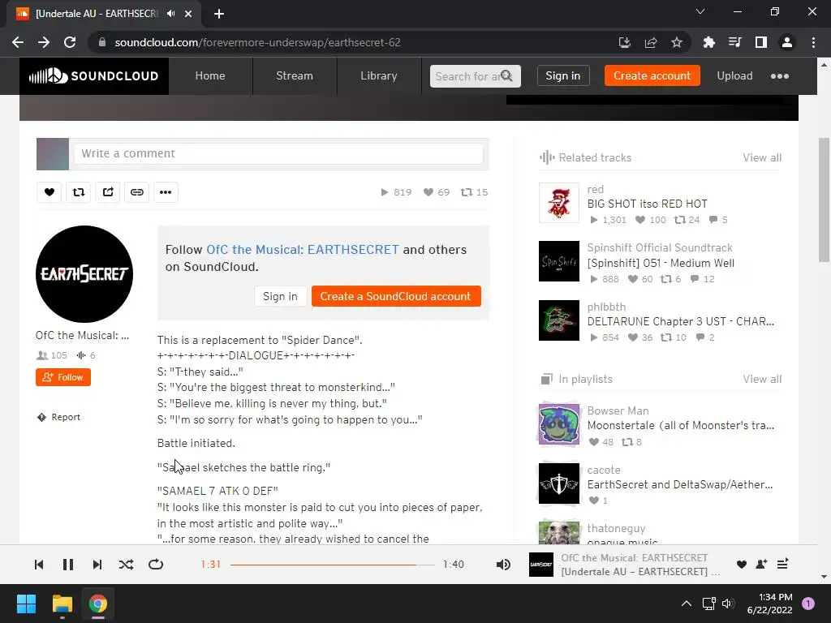Follow the artist from player bar icon
Screen dimensions: 831x623
point(761,565)
